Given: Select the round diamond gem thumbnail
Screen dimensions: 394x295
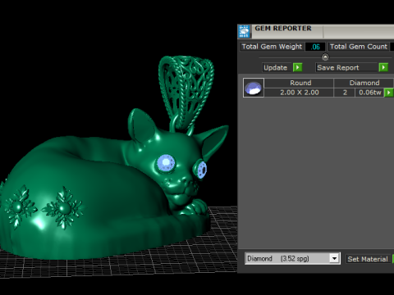Looking at the screenshot, I should point(254,88).
